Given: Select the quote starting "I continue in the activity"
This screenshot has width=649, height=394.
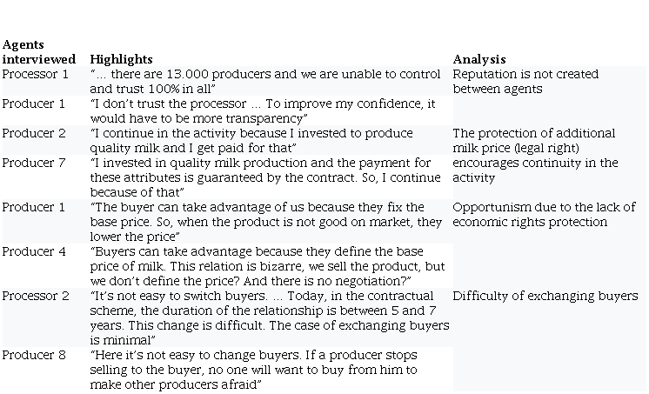Looking at the screenshot, I should click(x=263, y=140).
